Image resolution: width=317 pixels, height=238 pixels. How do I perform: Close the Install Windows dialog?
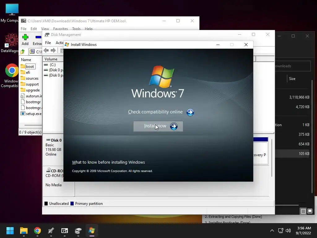[x=246, y=45]
